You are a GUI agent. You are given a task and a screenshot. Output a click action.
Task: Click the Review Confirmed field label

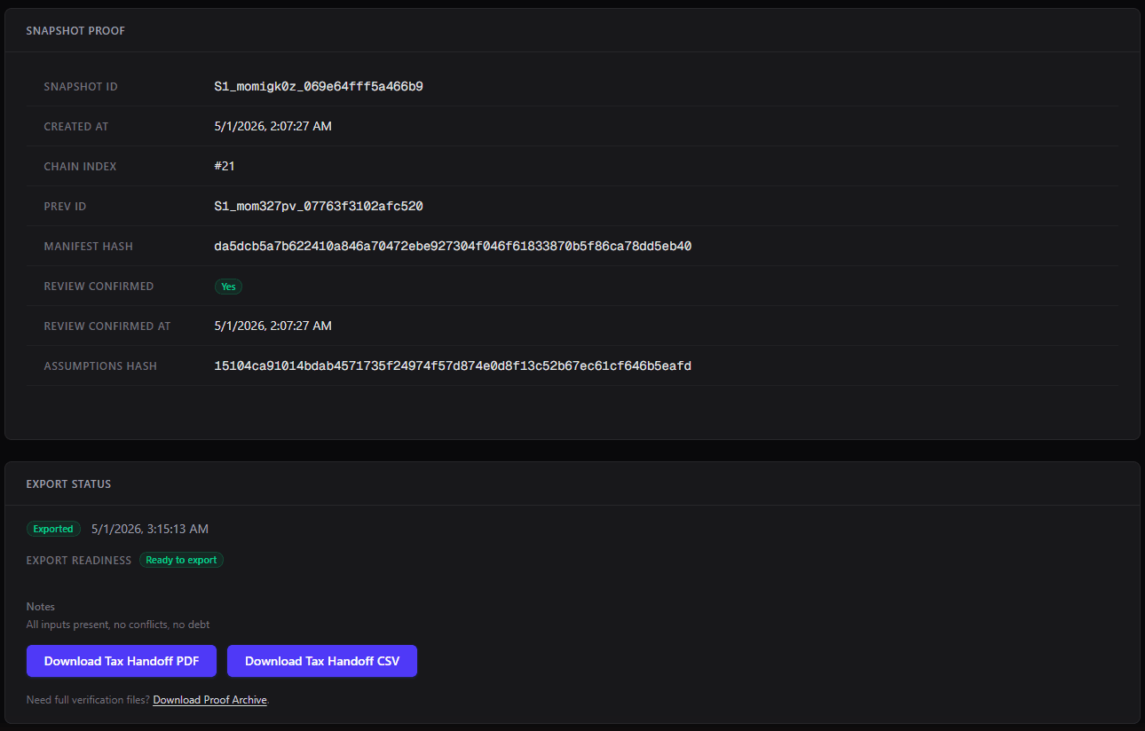tap(99, 287)
